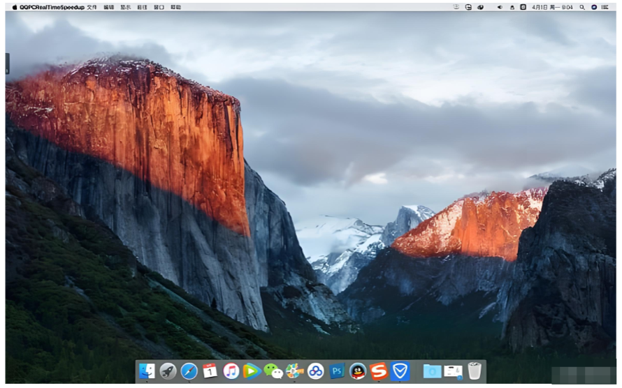
Task: Click the Spotlight search magnifier
Action: click(x=582, y=7)
